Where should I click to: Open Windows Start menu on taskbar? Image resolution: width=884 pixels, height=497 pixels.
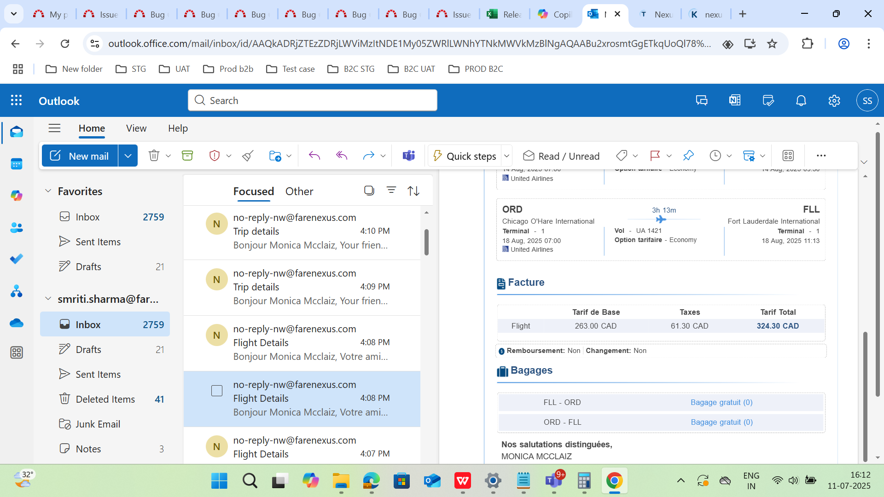(219, 481)
